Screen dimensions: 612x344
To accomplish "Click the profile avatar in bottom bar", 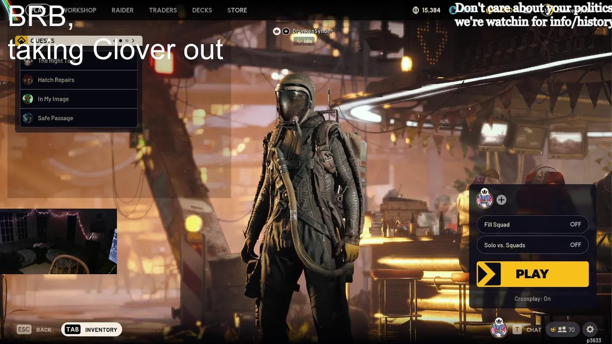I will pos(499,328).
